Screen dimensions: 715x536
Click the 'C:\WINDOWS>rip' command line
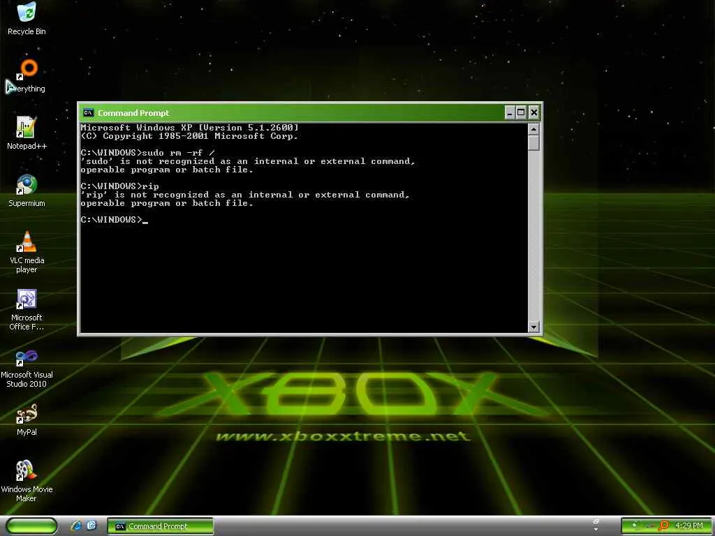point(120,186)
